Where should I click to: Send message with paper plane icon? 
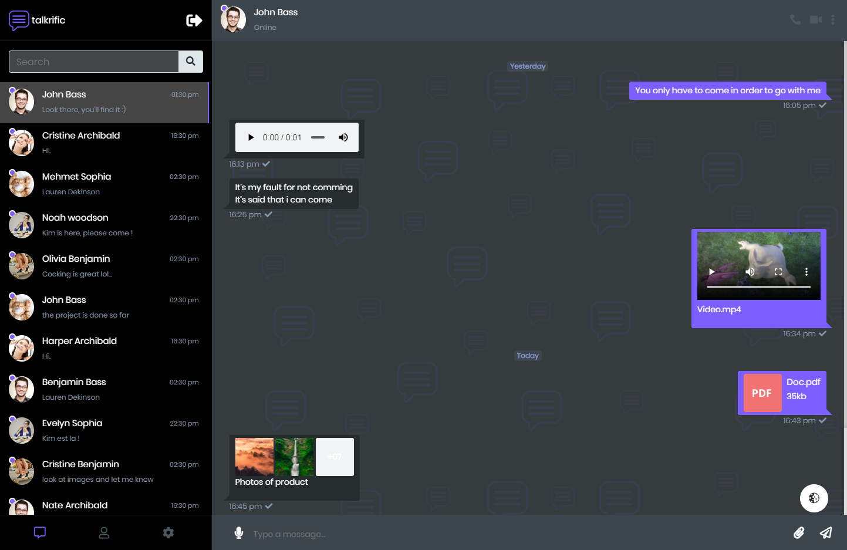click(x=826, y=533)
